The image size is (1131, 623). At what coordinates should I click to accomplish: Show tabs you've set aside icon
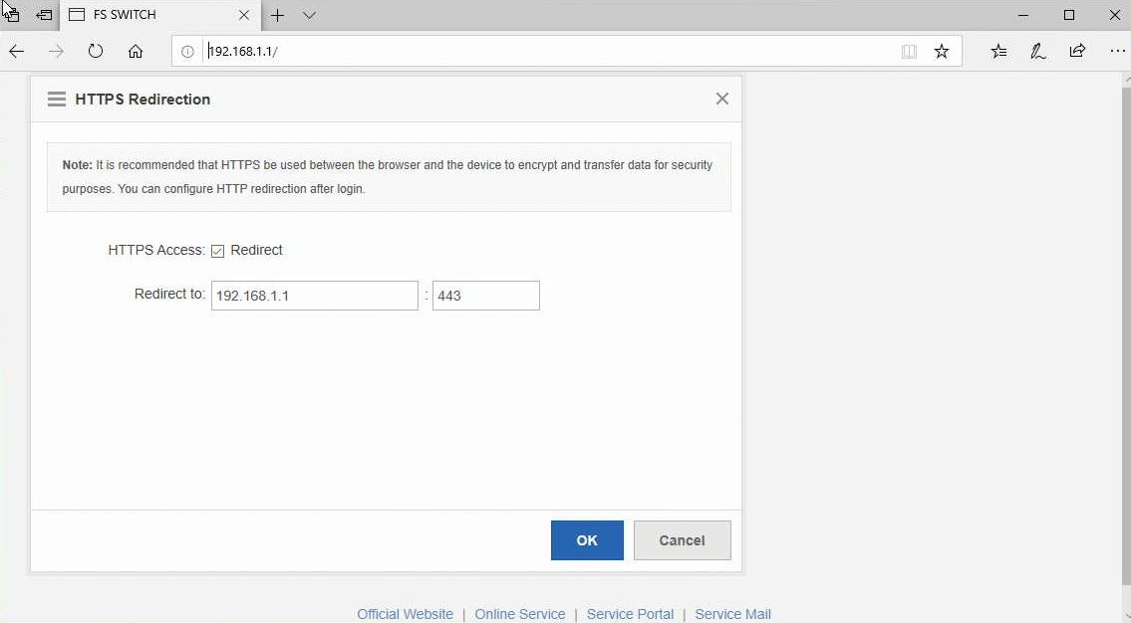point(10,13)
